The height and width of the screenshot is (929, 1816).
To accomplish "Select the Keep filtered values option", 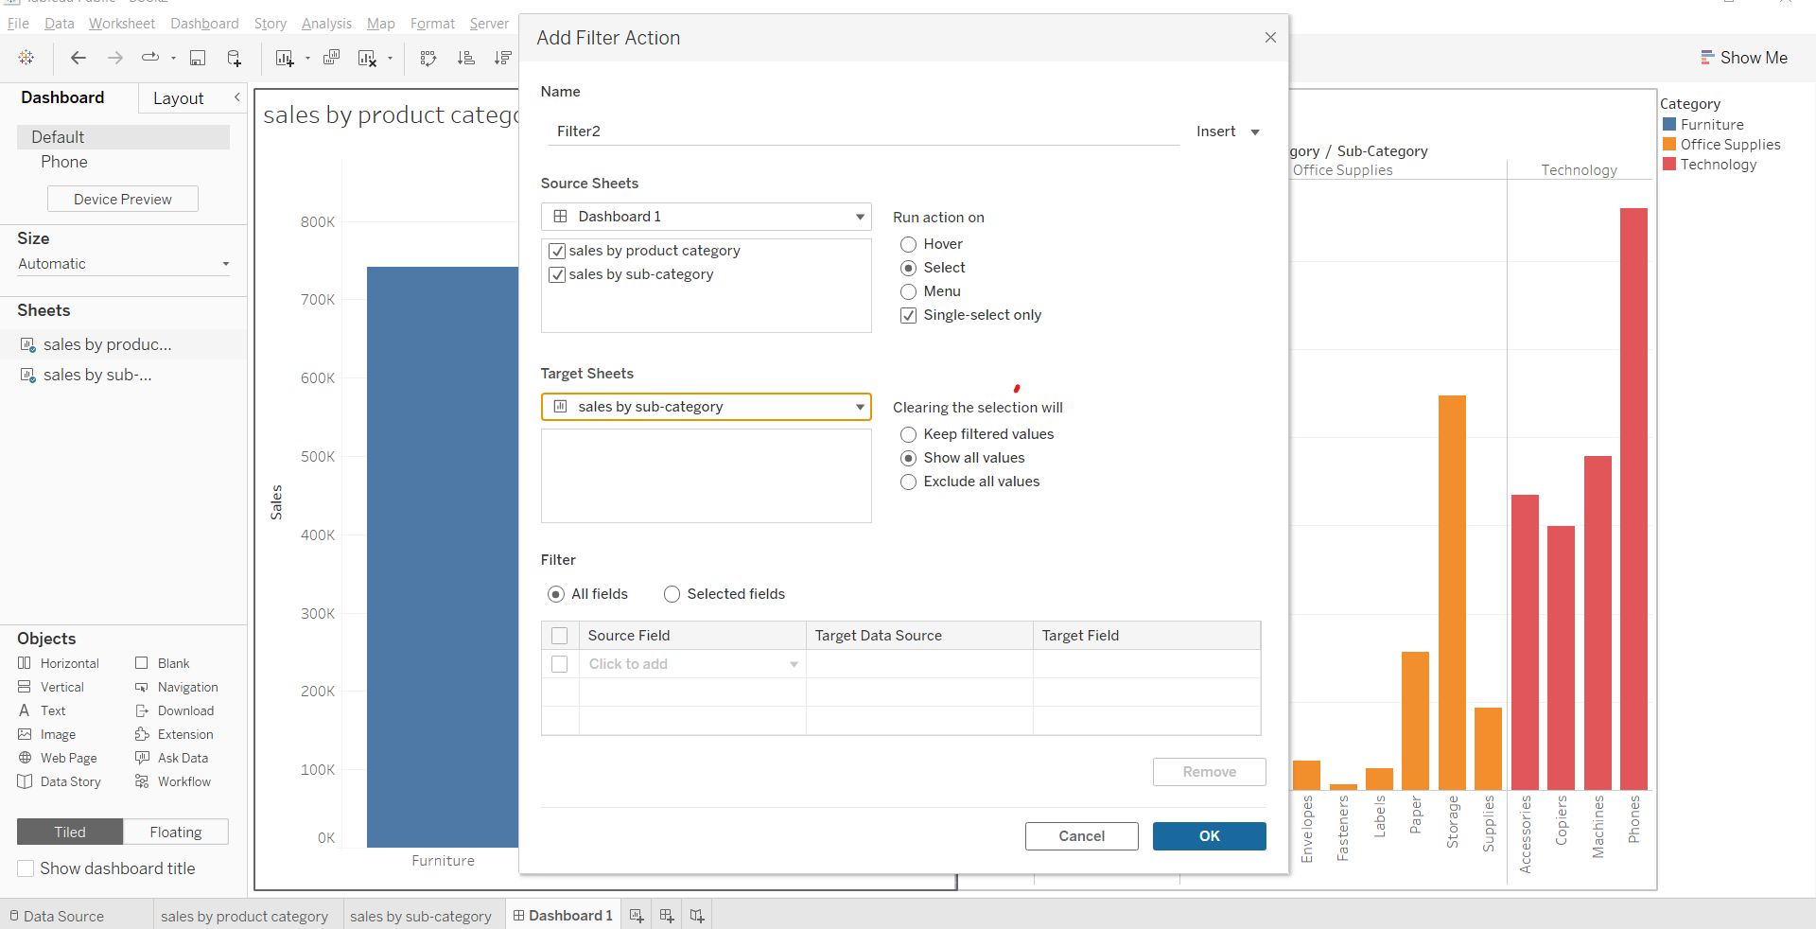I will [909, 435].
